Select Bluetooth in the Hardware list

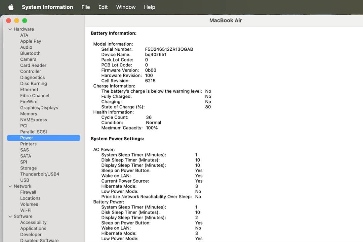[x=30, y=53]
